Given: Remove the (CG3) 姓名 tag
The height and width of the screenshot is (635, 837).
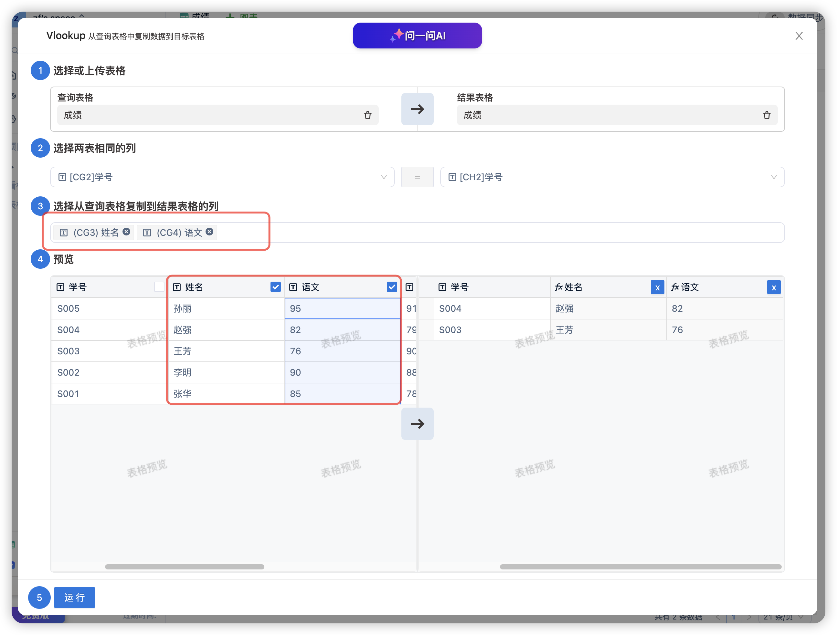Looking at the screenshot, I should (126, 232).
